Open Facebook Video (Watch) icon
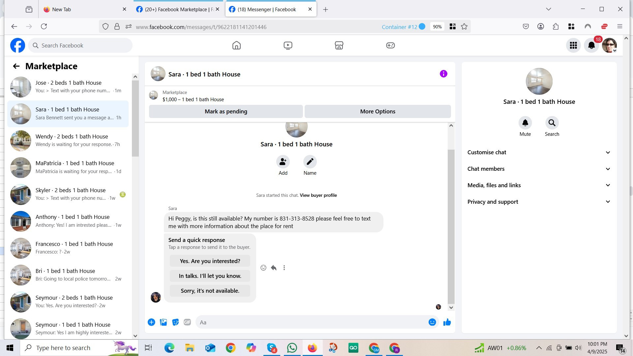Image resolution: width=633 pixels, height=356 pixels. (x=288, y=45)
